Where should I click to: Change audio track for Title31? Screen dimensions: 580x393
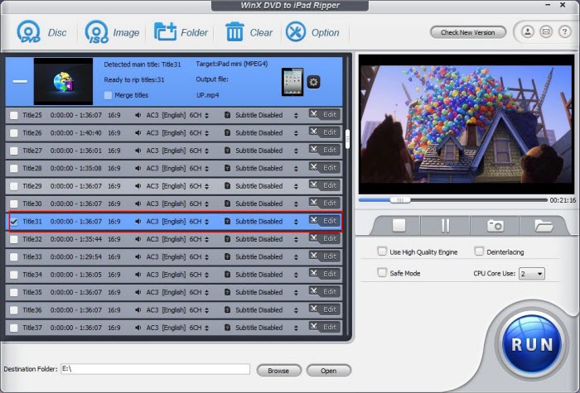(207, 222)
